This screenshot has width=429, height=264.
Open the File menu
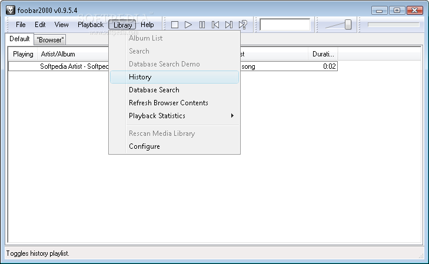click(x=21, y=25)
